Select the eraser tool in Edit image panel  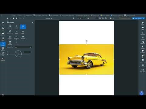pyautogui.click(x=23, y=32)
